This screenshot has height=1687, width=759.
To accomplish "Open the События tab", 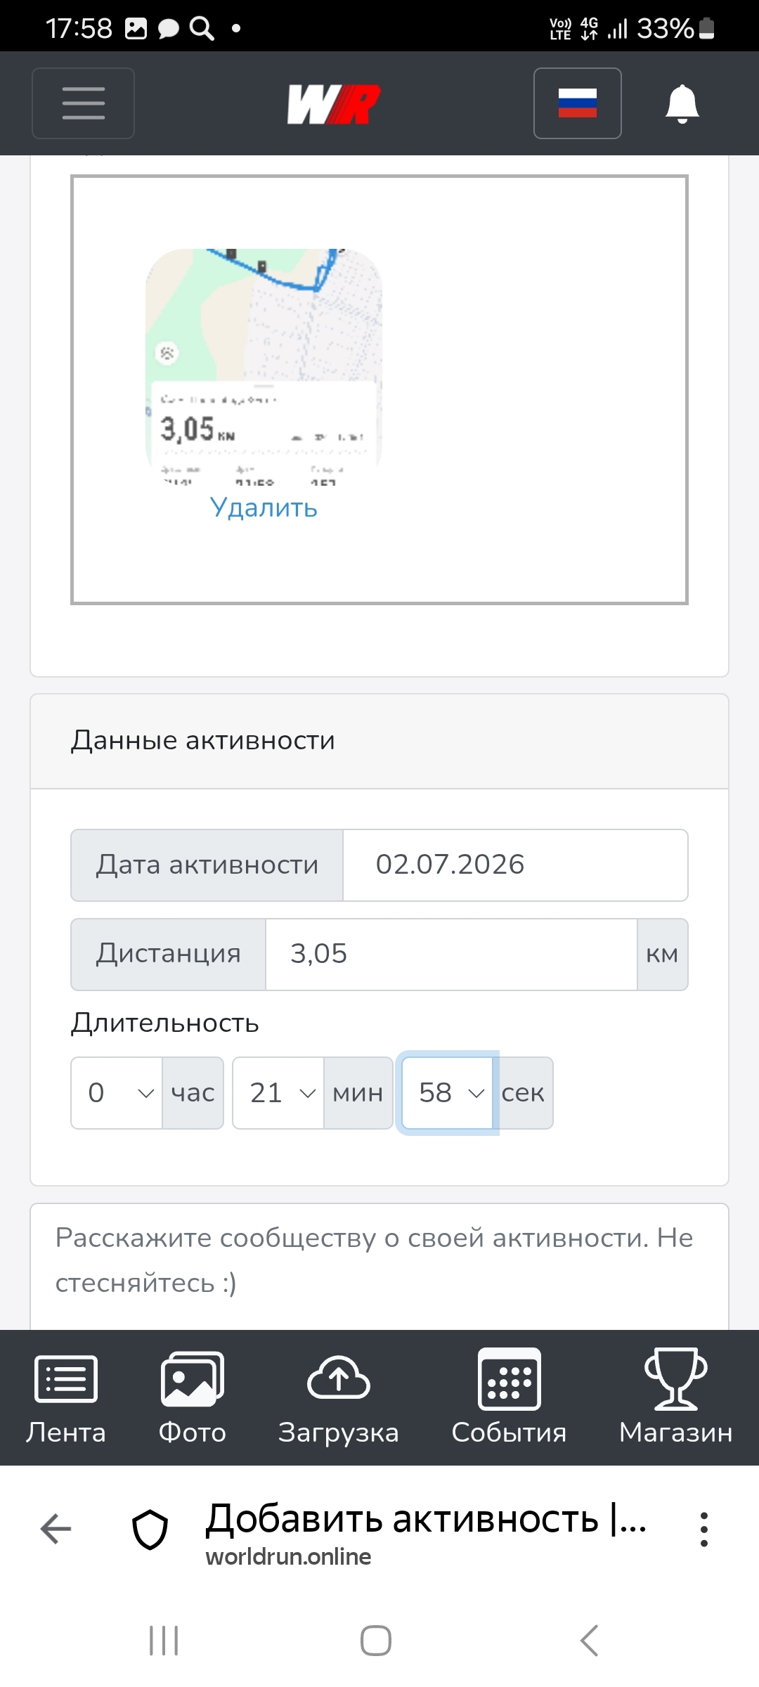I will click(x=509, y=1397).
